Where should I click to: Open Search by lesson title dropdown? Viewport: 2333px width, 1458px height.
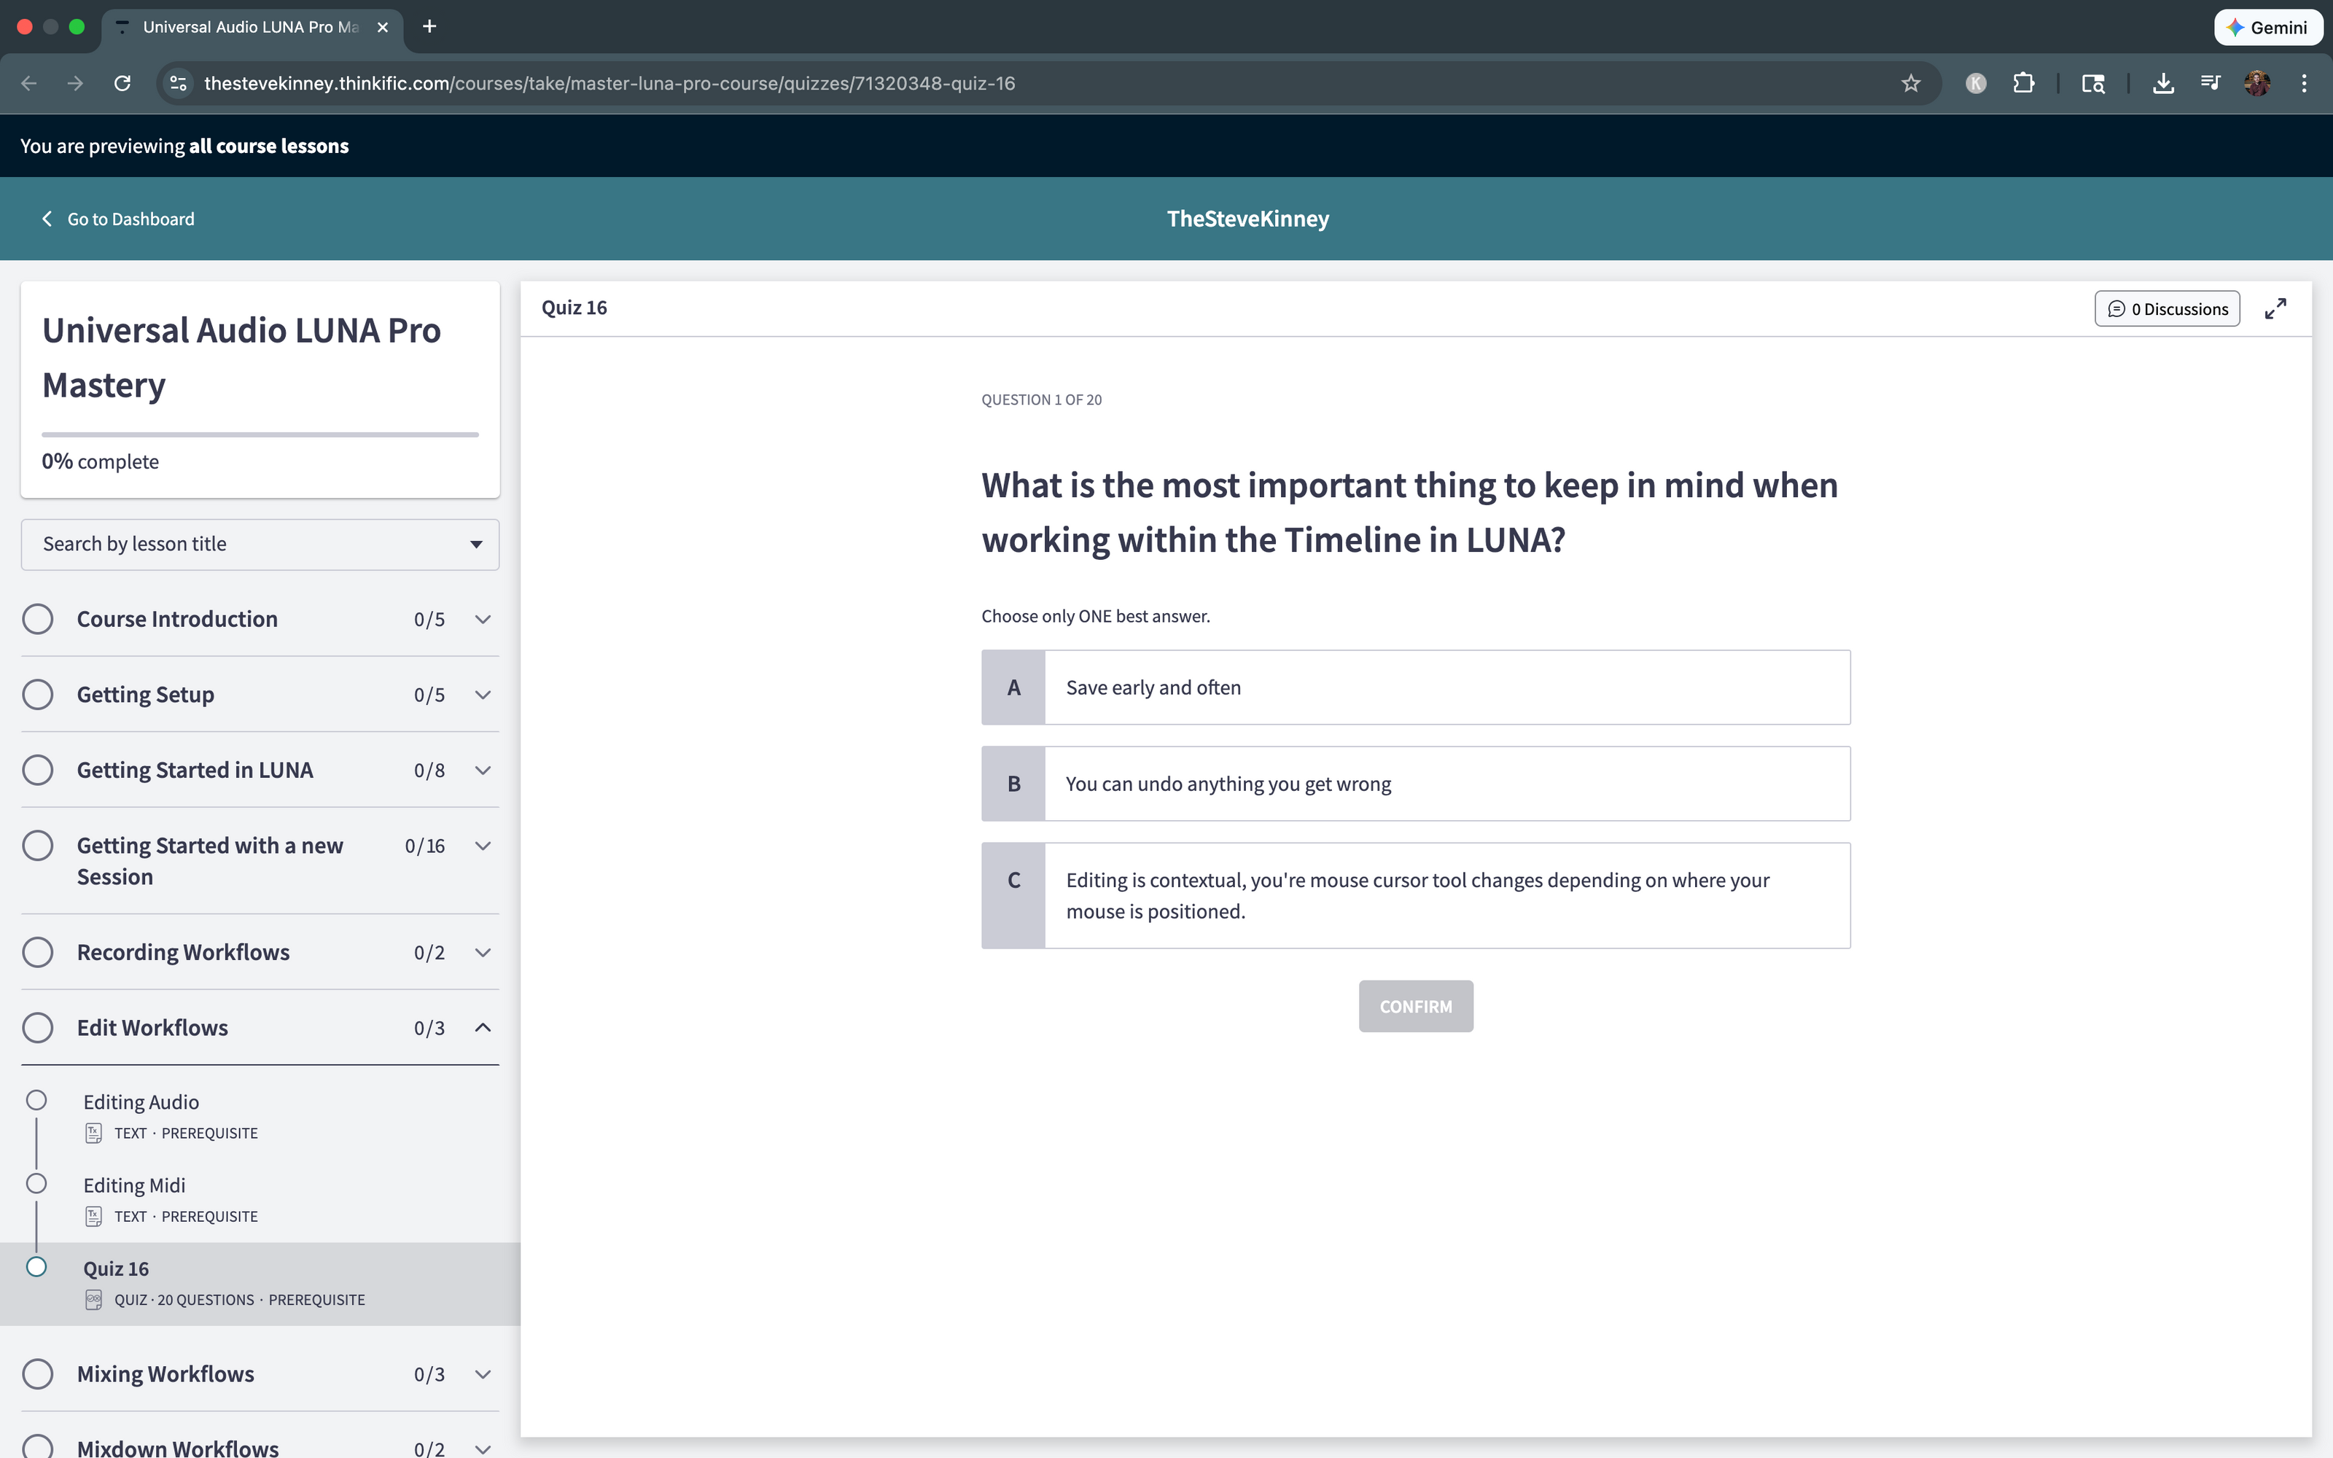coord(260,545)
